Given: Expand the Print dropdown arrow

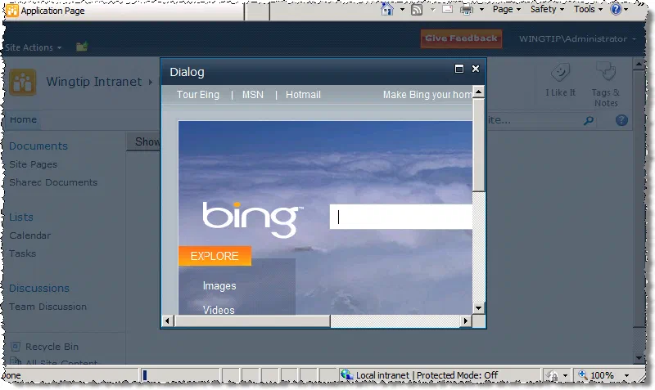Looking at the screenshot, I should tap(481, 9).
